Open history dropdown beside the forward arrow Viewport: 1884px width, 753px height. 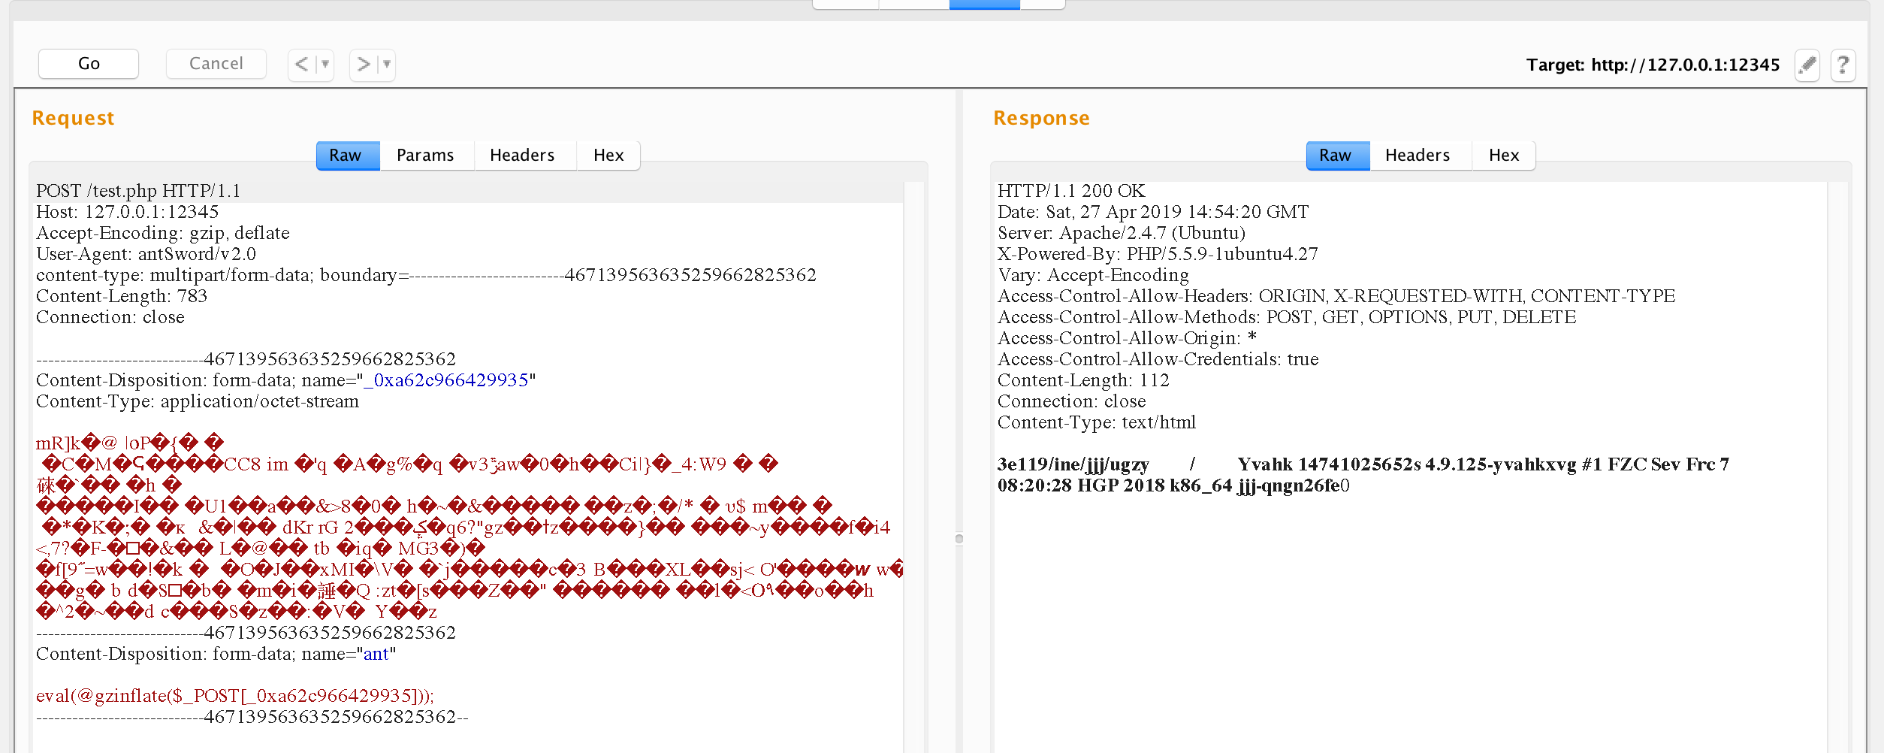point(385,65)
